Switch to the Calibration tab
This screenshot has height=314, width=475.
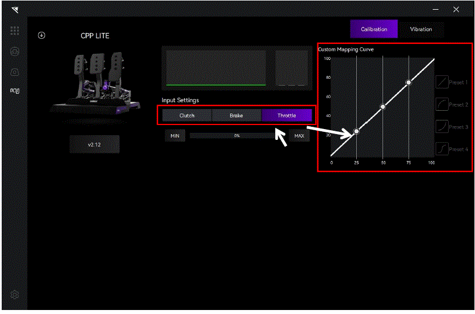coord(374,29)
